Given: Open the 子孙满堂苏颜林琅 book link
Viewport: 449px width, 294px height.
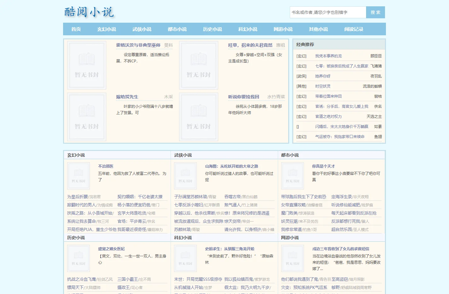Looking at the screenshot, I should (x=191, y=197).
